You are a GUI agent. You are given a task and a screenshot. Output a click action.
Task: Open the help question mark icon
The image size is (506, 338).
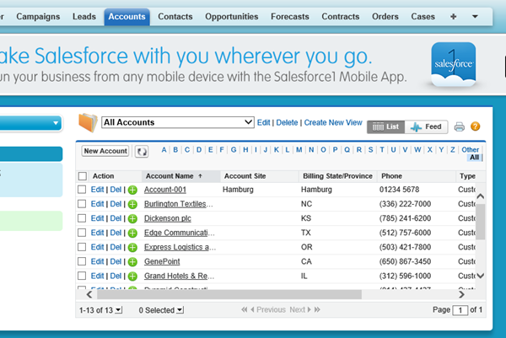point(475,127)
